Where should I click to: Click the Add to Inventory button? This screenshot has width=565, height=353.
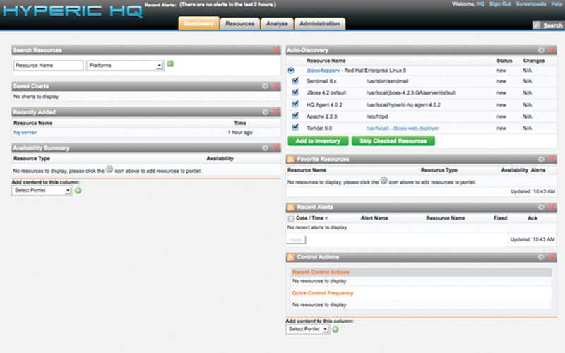coord(317,141)
